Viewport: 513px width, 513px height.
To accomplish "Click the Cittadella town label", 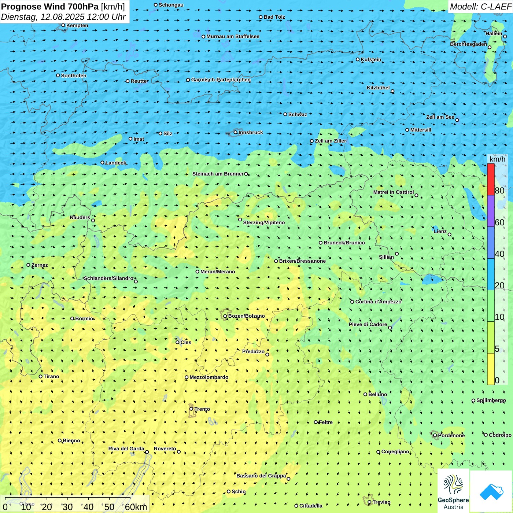I will [311, 506].
